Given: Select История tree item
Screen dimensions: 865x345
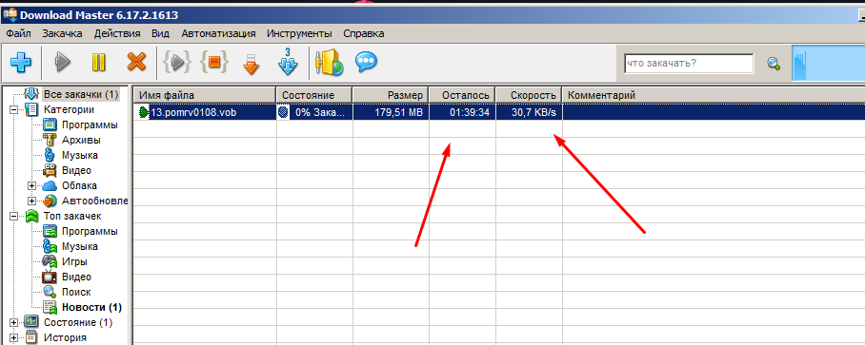Looking at the screenshot, I should pyautogui.click(x=65, y=337).
